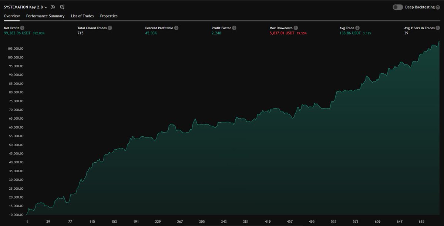Click trade number 533 on the x-axis
The height and width of the screenshot is (226, 444).
334,221
